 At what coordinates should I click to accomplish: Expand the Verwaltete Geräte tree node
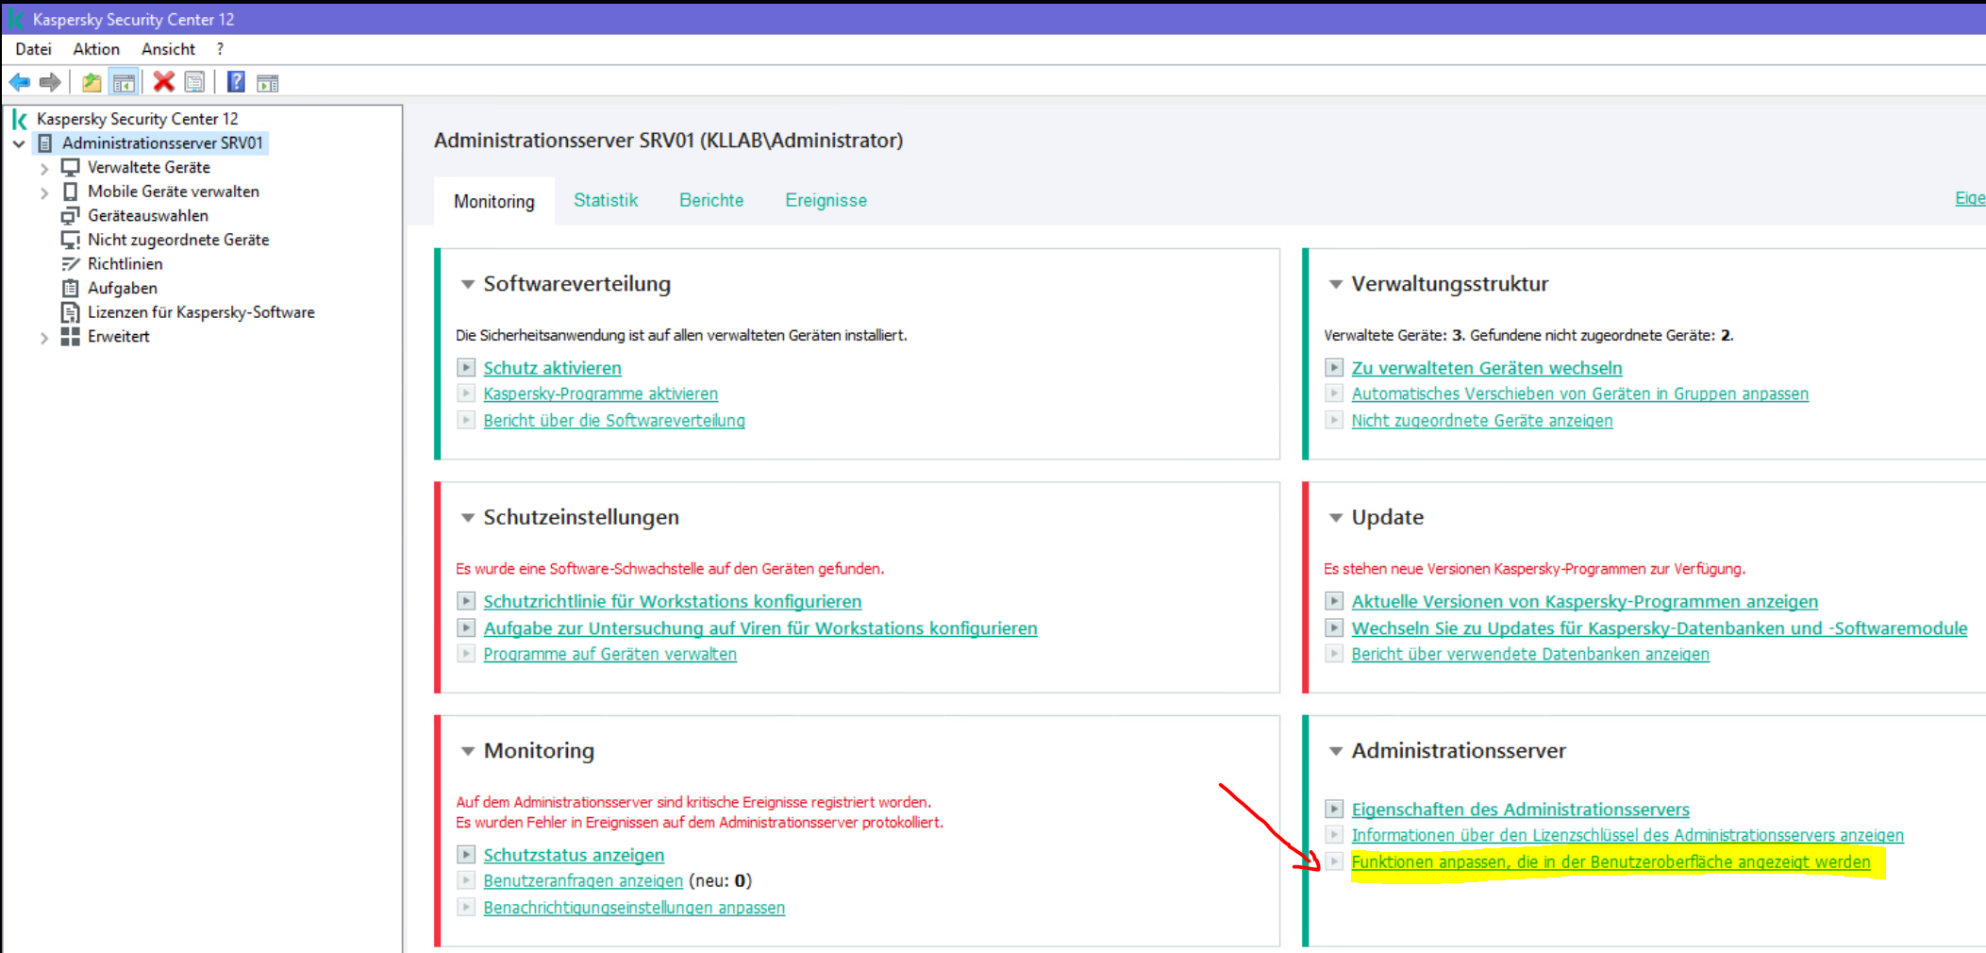coord(44,168)
